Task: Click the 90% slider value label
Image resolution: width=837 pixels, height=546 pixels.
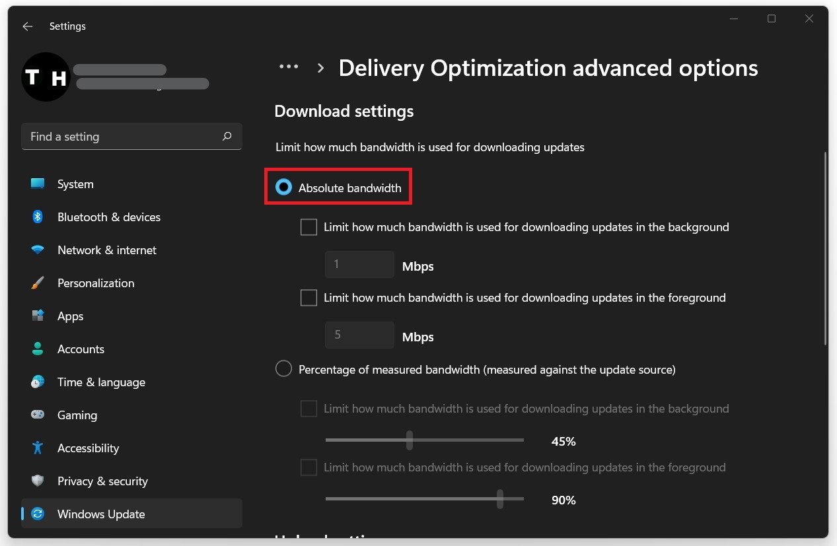Action: tap(564, 500)
